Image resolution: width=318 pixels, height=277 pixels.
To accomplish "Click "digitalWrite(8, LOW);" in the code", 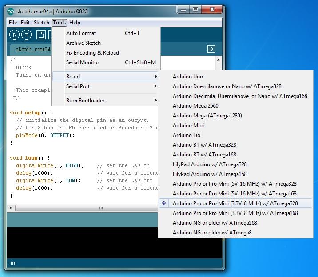I will click(48, 180).
